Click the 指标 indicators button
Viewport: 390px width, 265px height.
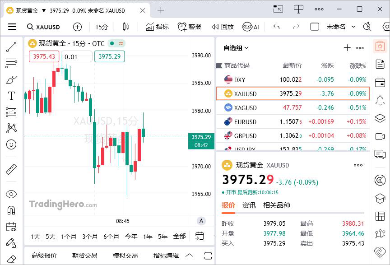coord(157,27)
